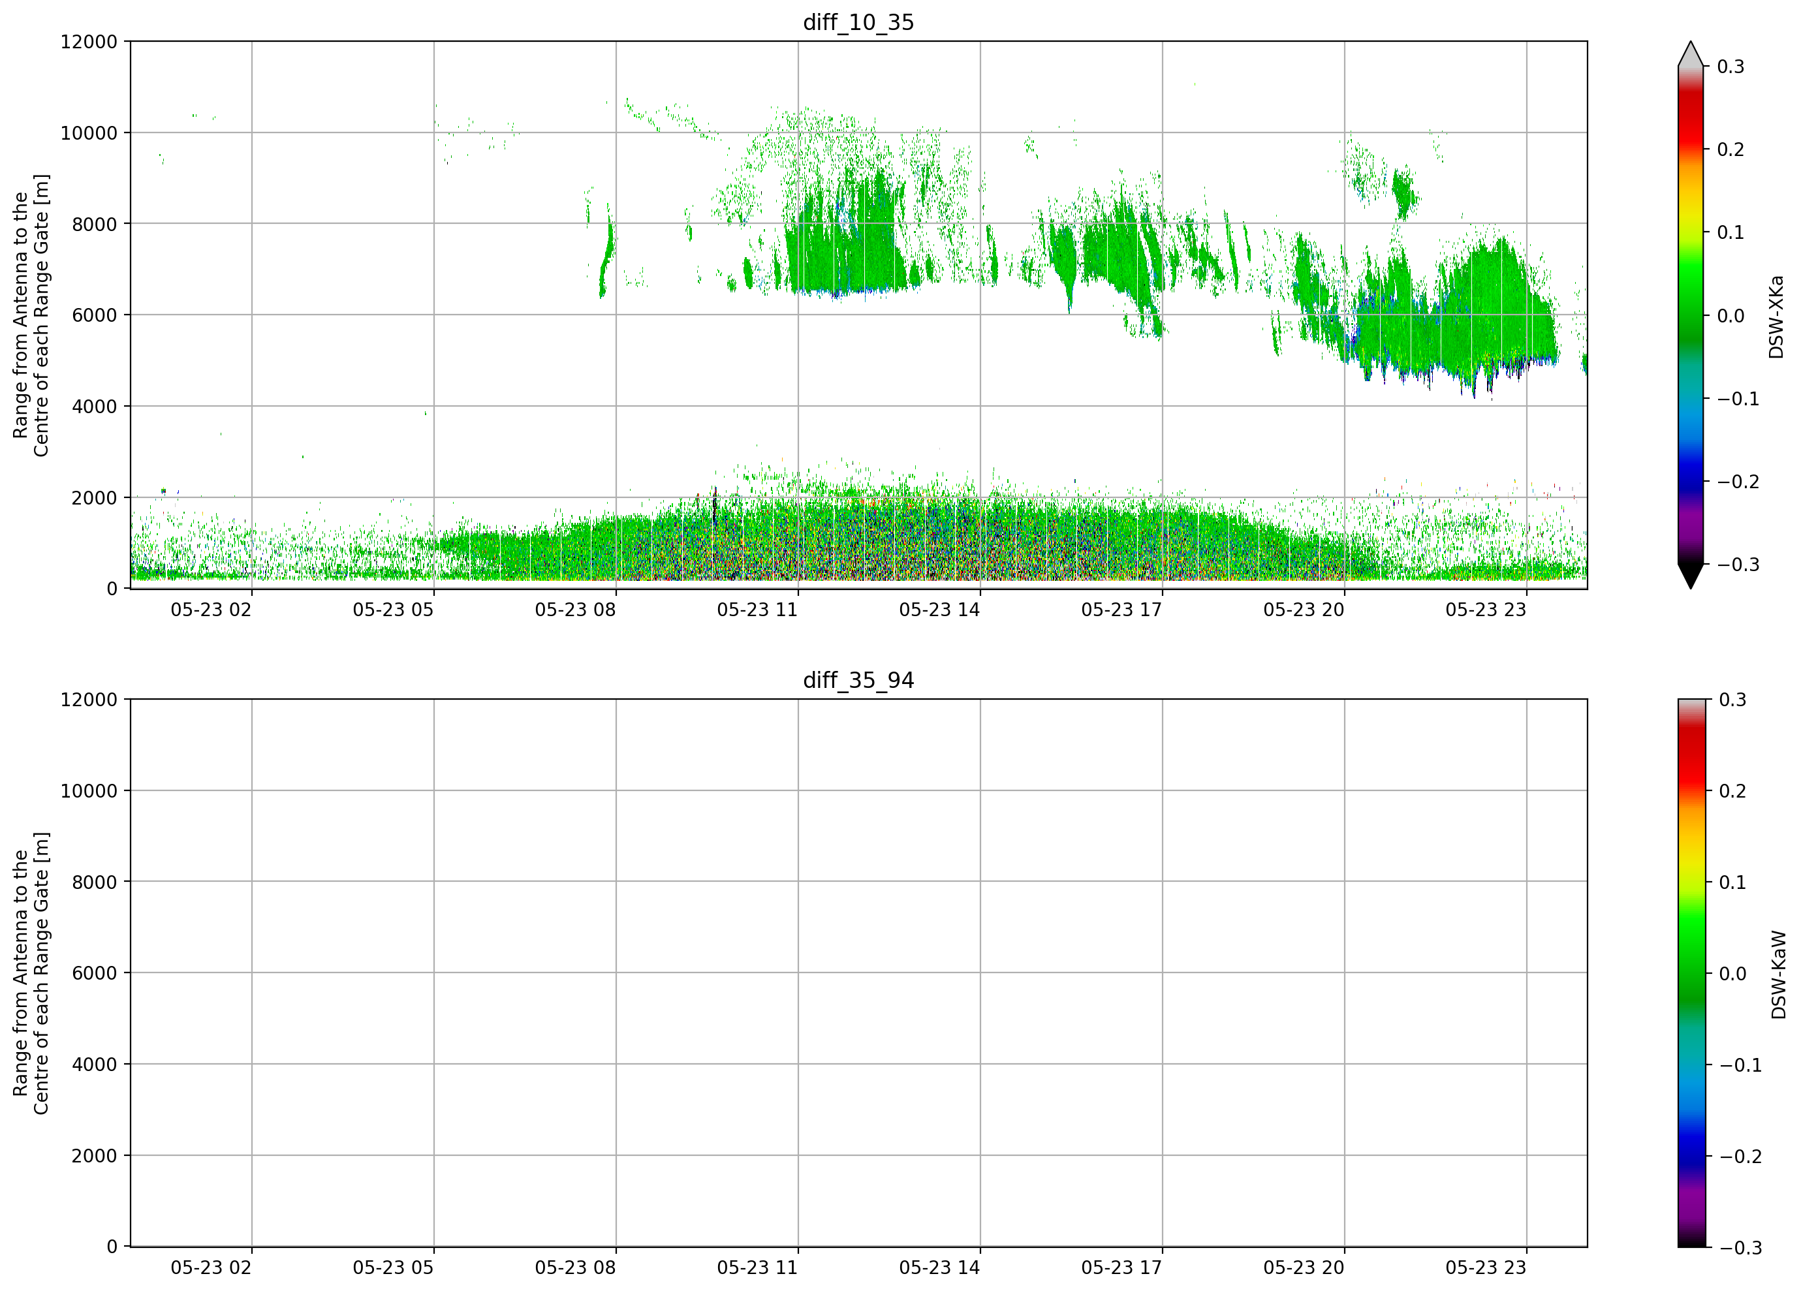The image size is (1801, 1291).
Task: Click the 0.1 tick on DSW-XKa colorbar
Action: pyautogui.click(x=1731, y=232)
